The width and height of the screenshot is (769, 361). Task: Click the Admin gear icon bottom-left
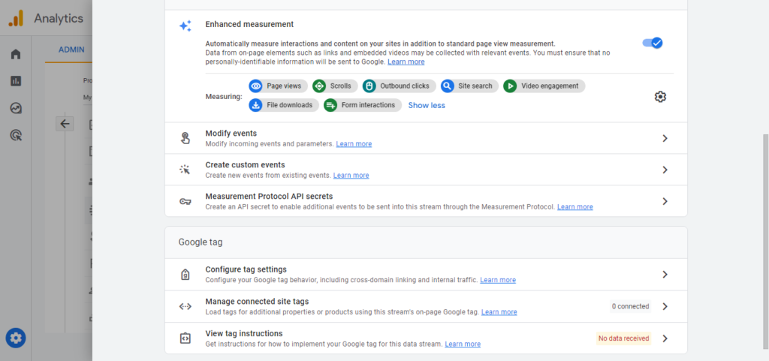[x=16, y=338]
